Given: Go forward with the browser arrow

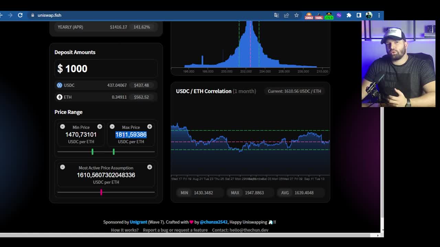Looking at the screenshot, I should click(10, 15).
